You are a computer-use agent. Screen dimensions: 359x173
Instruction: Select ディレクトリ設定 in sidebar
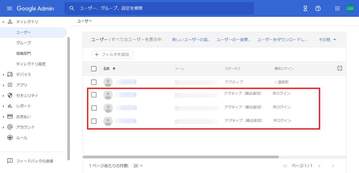click(31, 64)
